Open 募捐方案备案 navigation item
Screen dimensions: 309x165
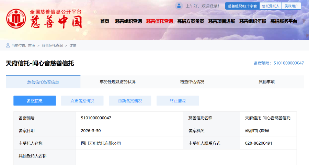point(191,21)
